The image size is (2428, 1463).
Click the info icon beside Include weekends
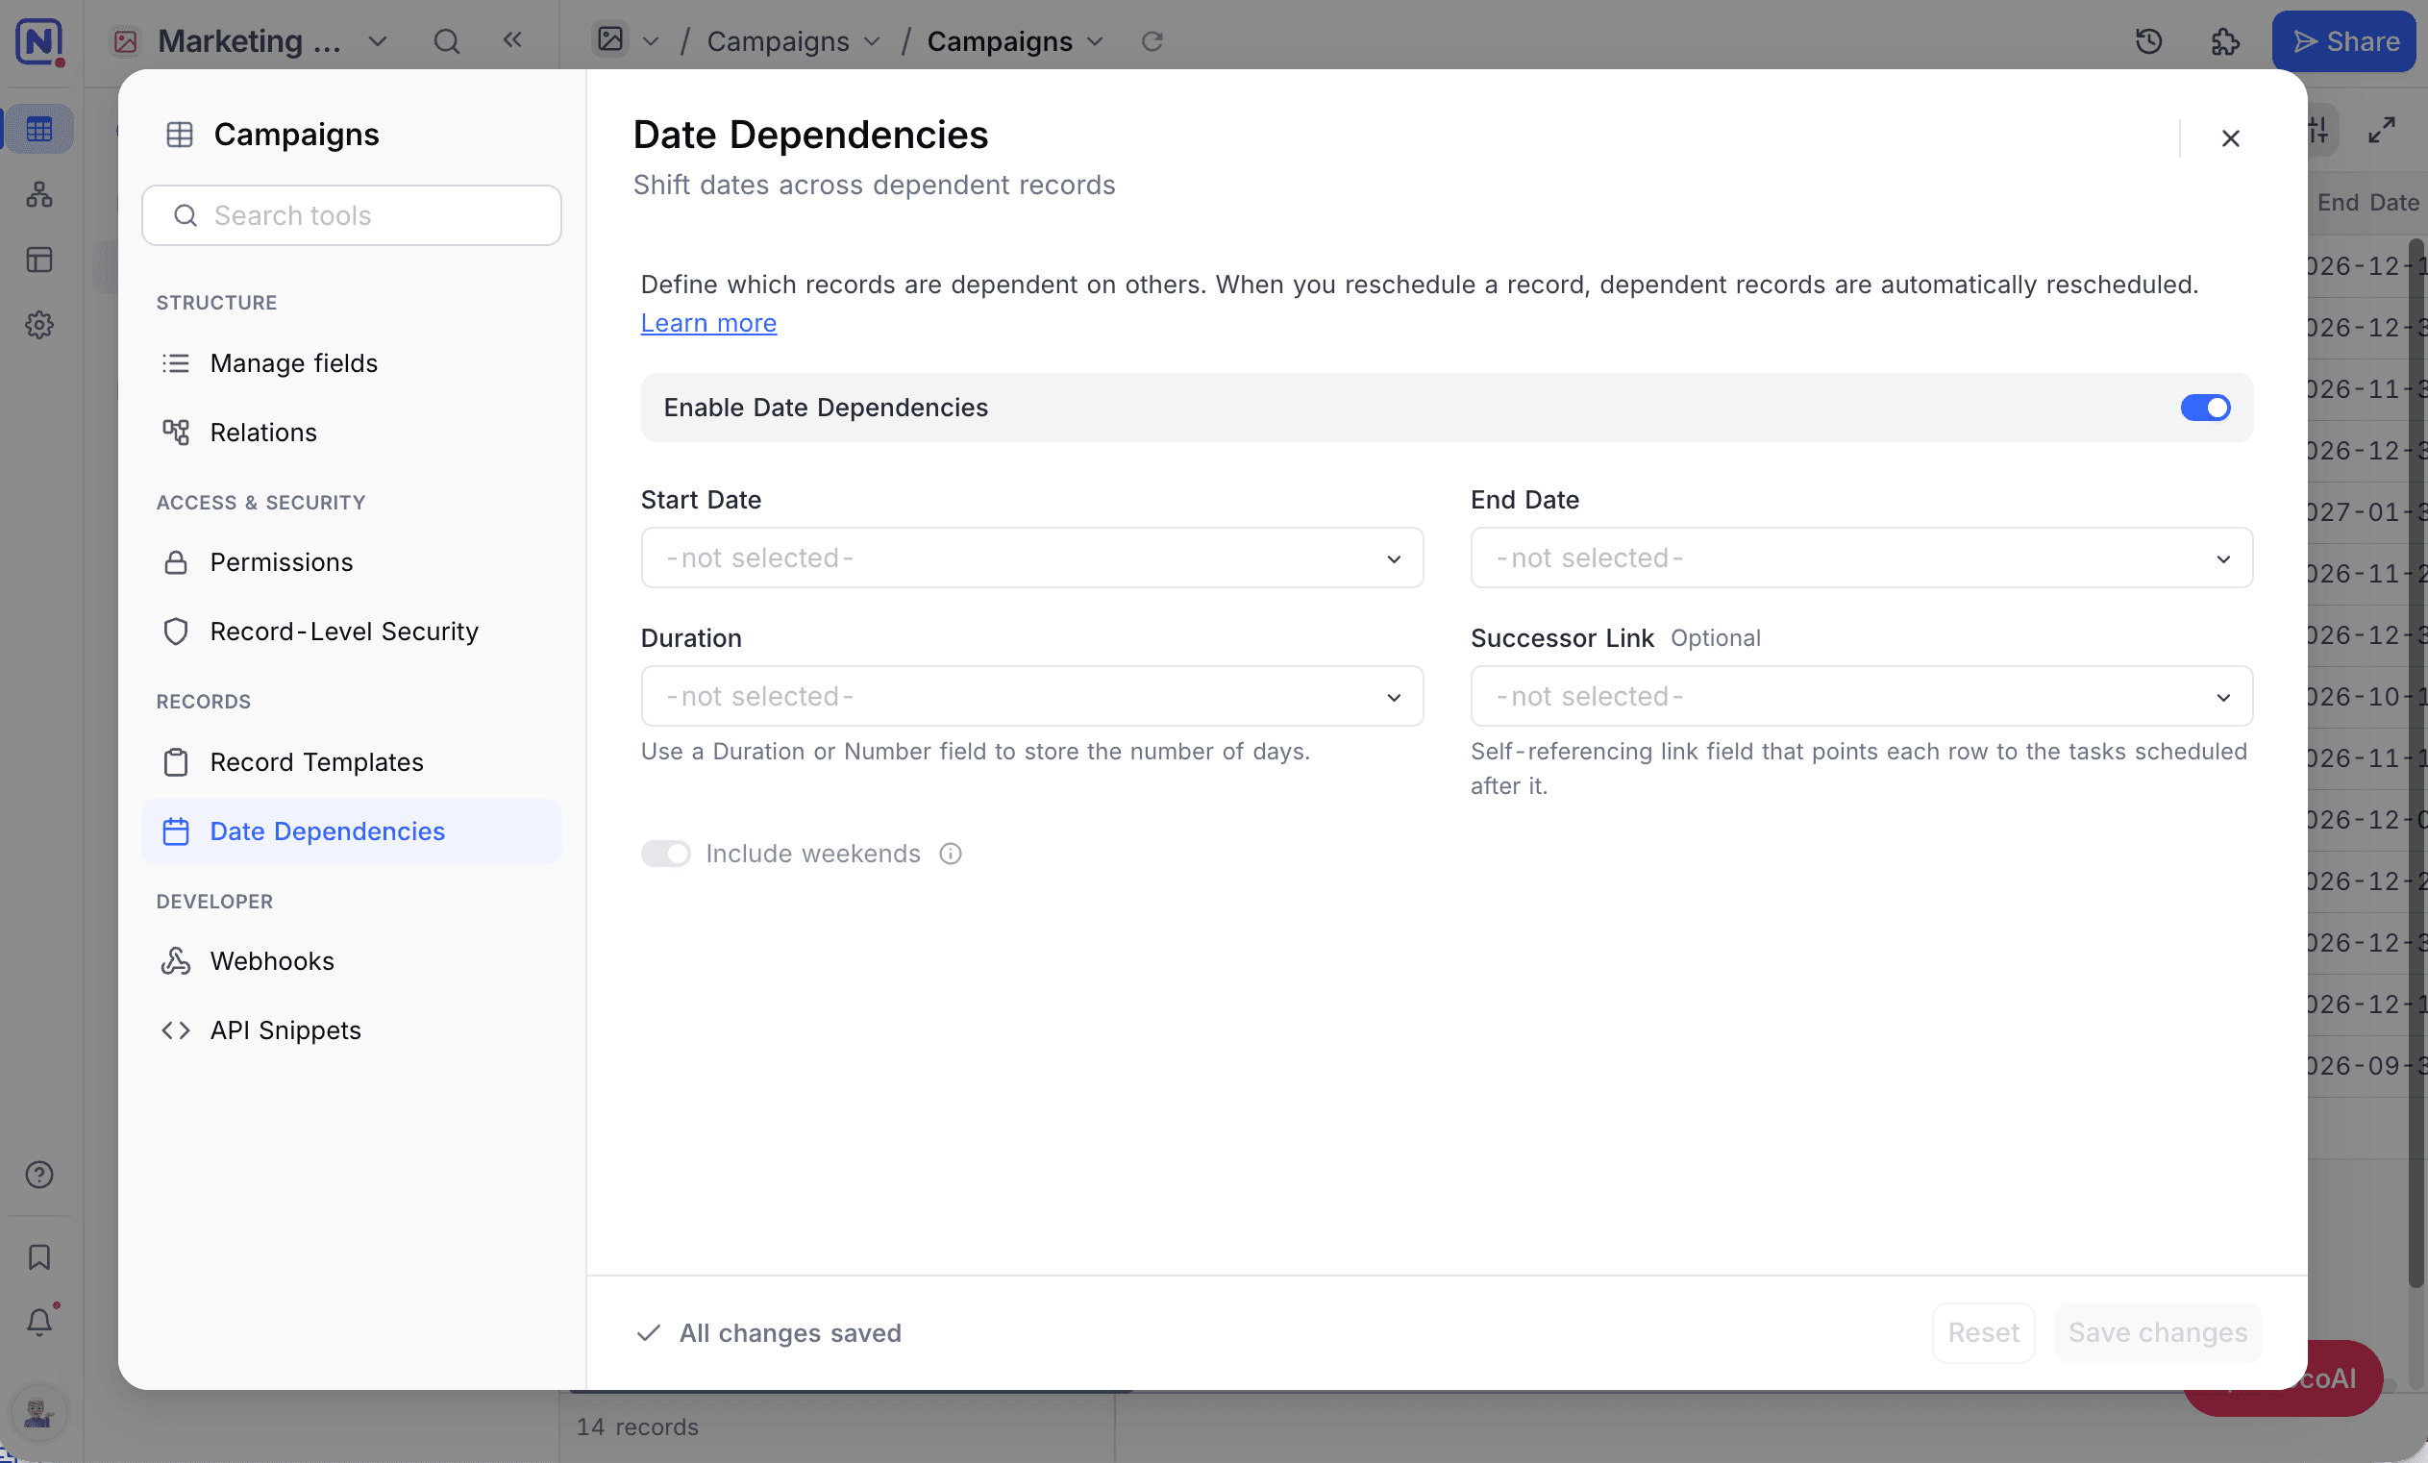pos(950,855)
